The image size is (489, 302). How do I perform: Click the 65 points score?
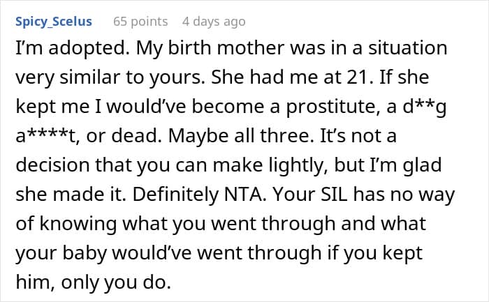tap(140, 22)
